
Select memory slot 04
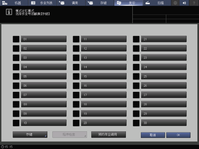point(44,67)
